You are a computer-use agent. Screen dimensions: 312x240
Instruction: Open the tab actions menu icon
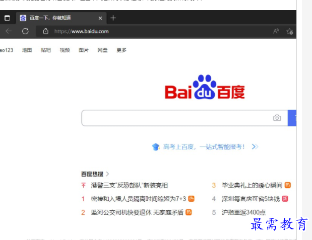[x=7, y=18]
